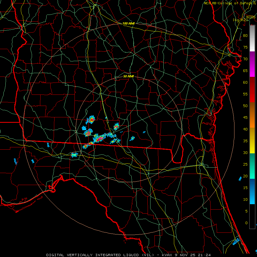This screenshot has height=257, width=257.
Task: Pick the red band of the color scale
Action: coord(252,90)
